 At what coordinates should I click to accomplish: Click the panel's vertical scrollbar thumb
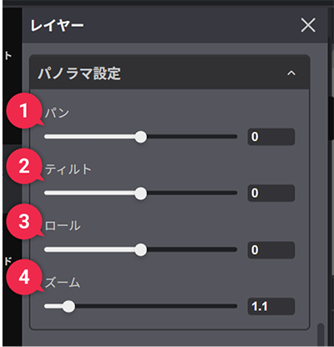[x=321, y=334]
